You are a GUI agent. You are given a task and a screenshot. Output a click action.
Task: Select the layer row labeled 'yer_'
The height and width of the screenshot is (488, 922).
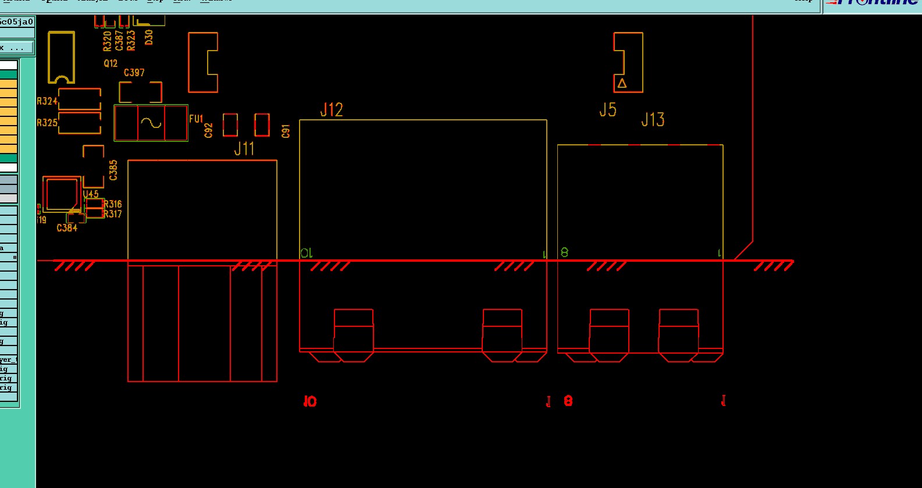9,360
